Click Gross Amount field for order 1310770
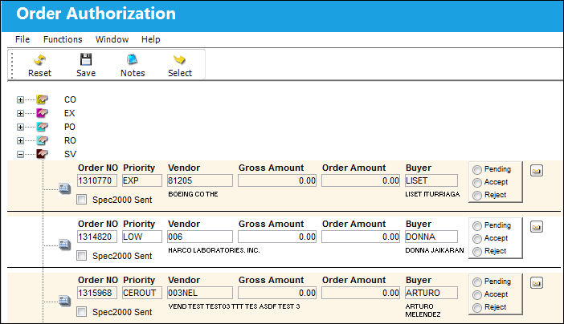This screenshot has height=324, width=564. click(x=277, y=180)
